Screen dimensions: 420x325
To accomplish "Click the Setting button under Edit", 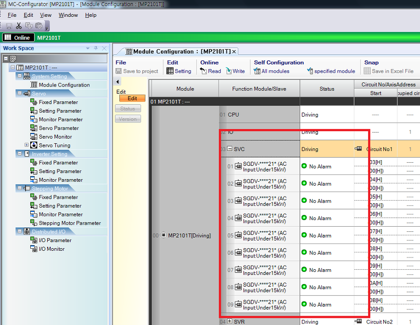I will tap(179, 71).
